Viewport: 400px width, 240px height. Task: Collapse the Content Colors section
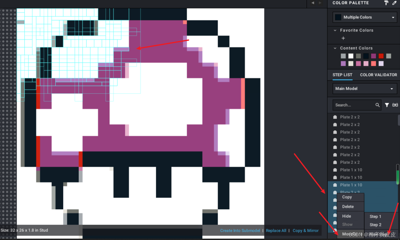coord(335,48)
